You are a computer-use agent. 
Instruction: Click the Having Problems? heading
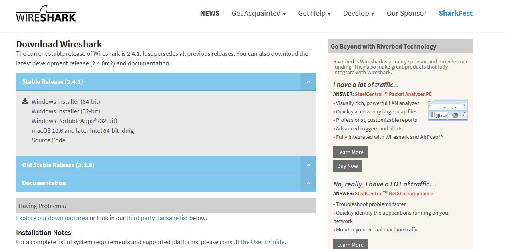click(x=42, y=206)
